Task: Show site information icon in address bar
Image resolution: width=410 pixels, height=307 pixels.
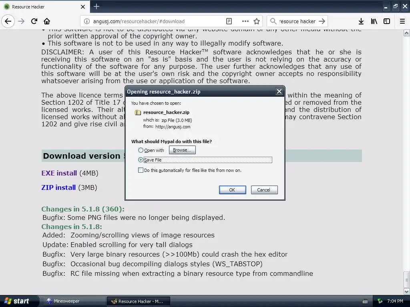Action: tap(87, 22)
